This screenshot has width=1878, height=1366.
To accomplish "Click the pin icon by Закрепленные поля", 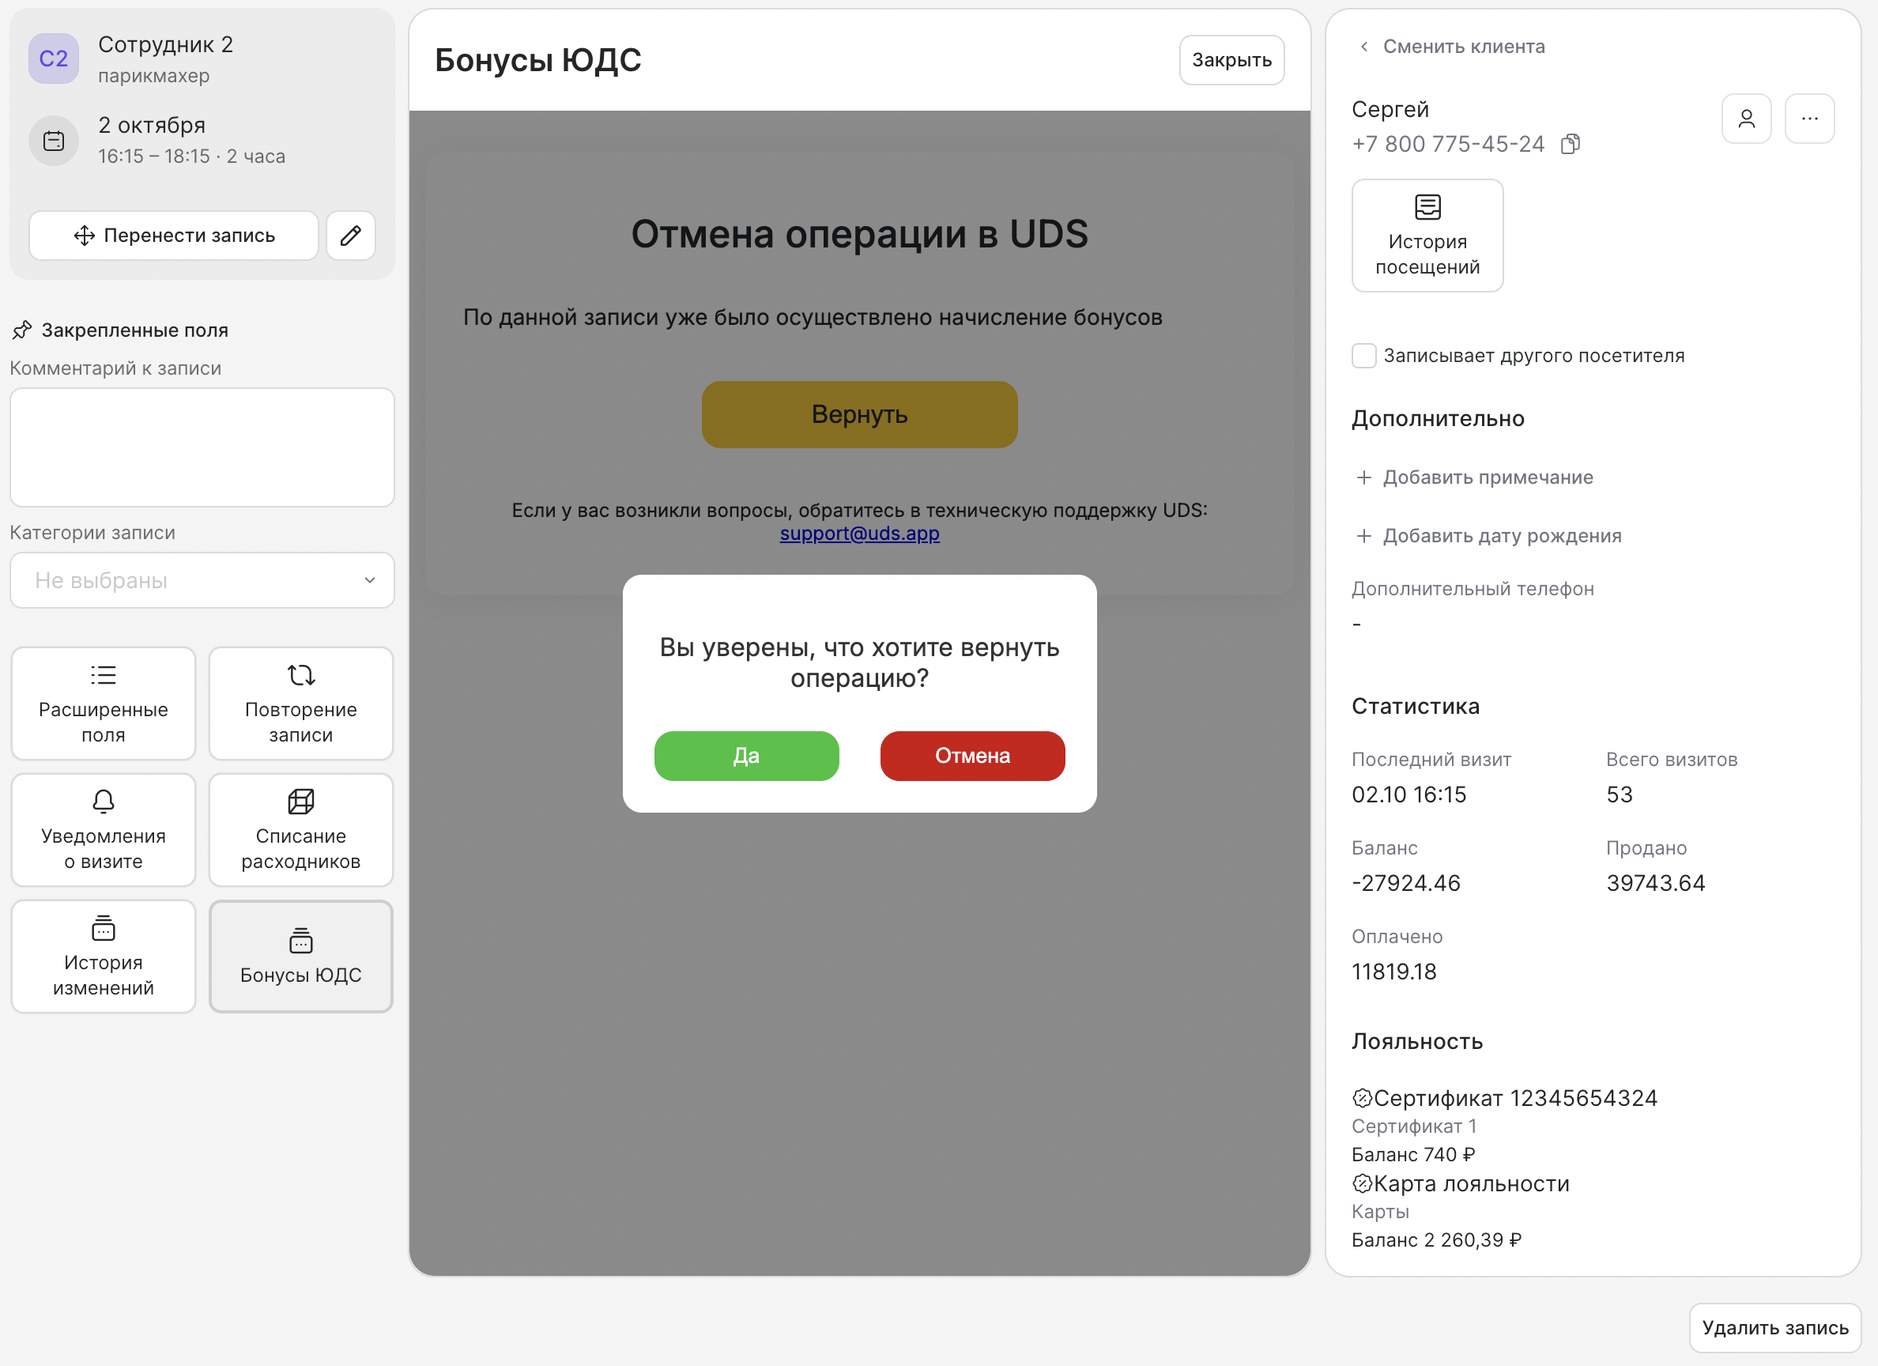I will (22, 330).
